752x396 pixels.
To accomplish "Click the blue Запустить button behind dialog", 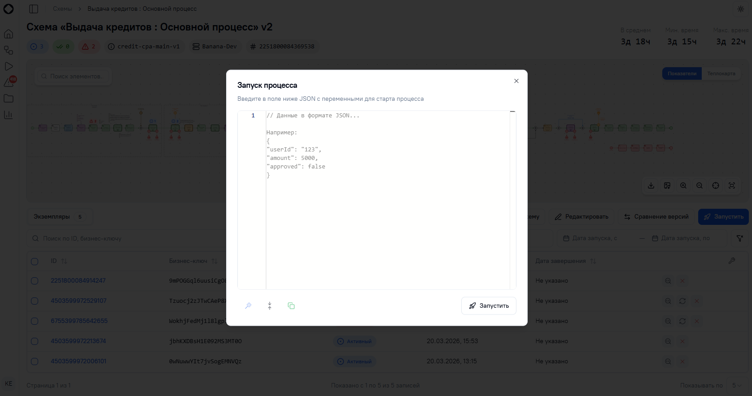I will tap(723, 216).
